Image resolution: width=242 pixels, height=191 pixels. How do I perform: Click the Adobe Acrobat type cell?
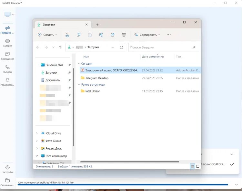[188, 70]
